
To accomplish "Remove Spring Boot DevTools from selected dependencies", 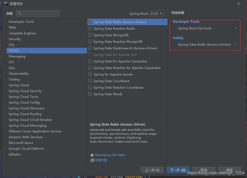I will 236,28.
